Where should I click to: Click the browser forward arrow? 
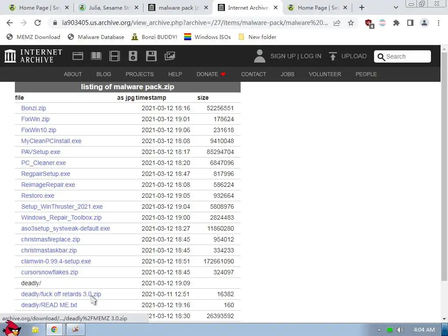click(x=24, y=23)
